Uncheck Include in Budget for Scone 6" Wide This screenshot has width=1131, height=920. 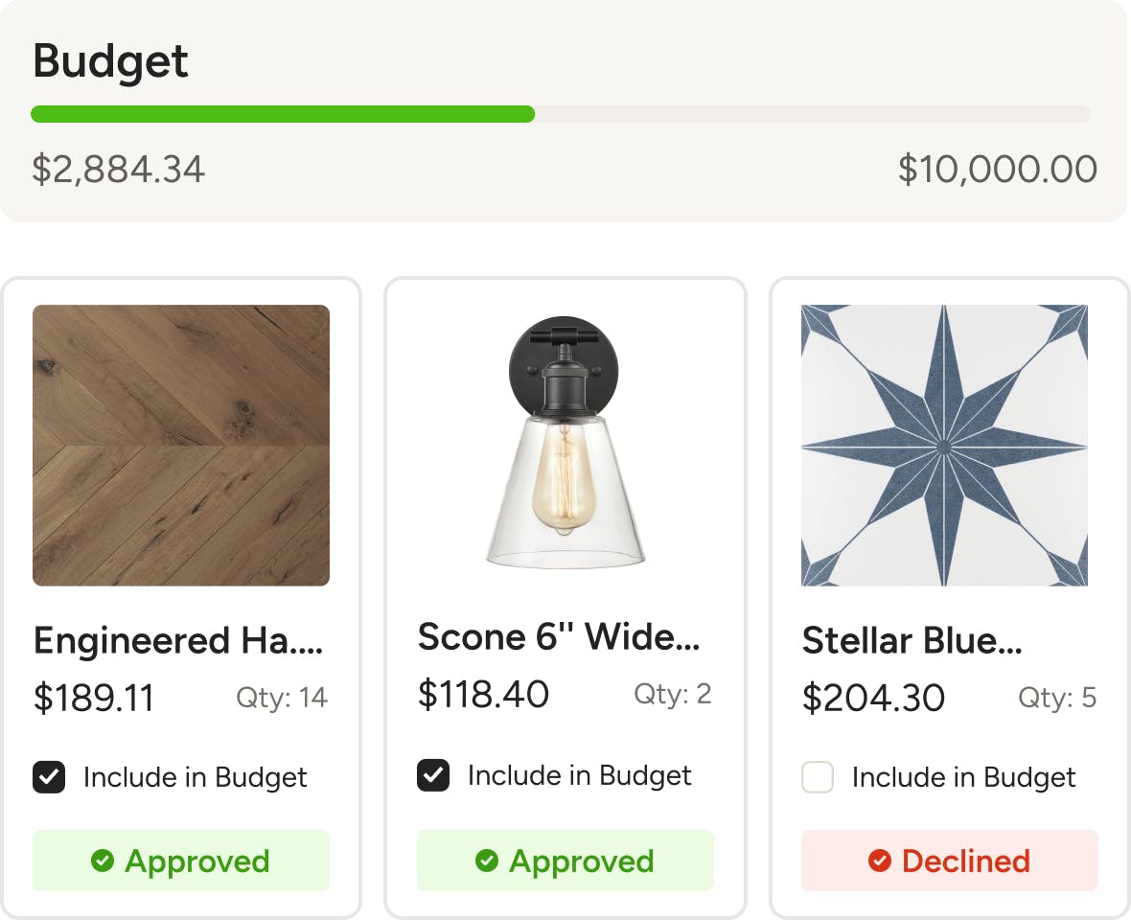[x=433, y=775]
